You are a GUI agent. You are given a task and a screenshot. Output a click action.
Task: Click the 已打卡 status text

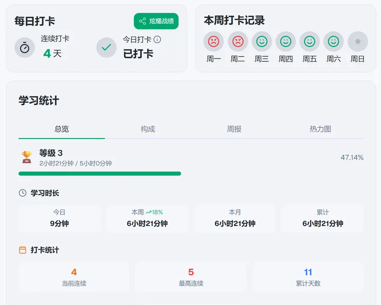[x=138, y=54]
